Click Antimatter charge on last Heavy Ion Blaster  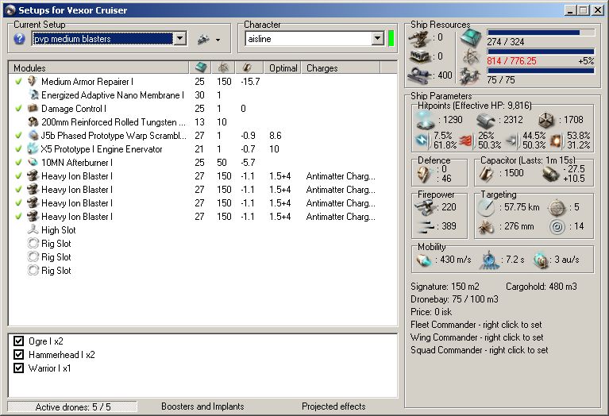point(341,217)
